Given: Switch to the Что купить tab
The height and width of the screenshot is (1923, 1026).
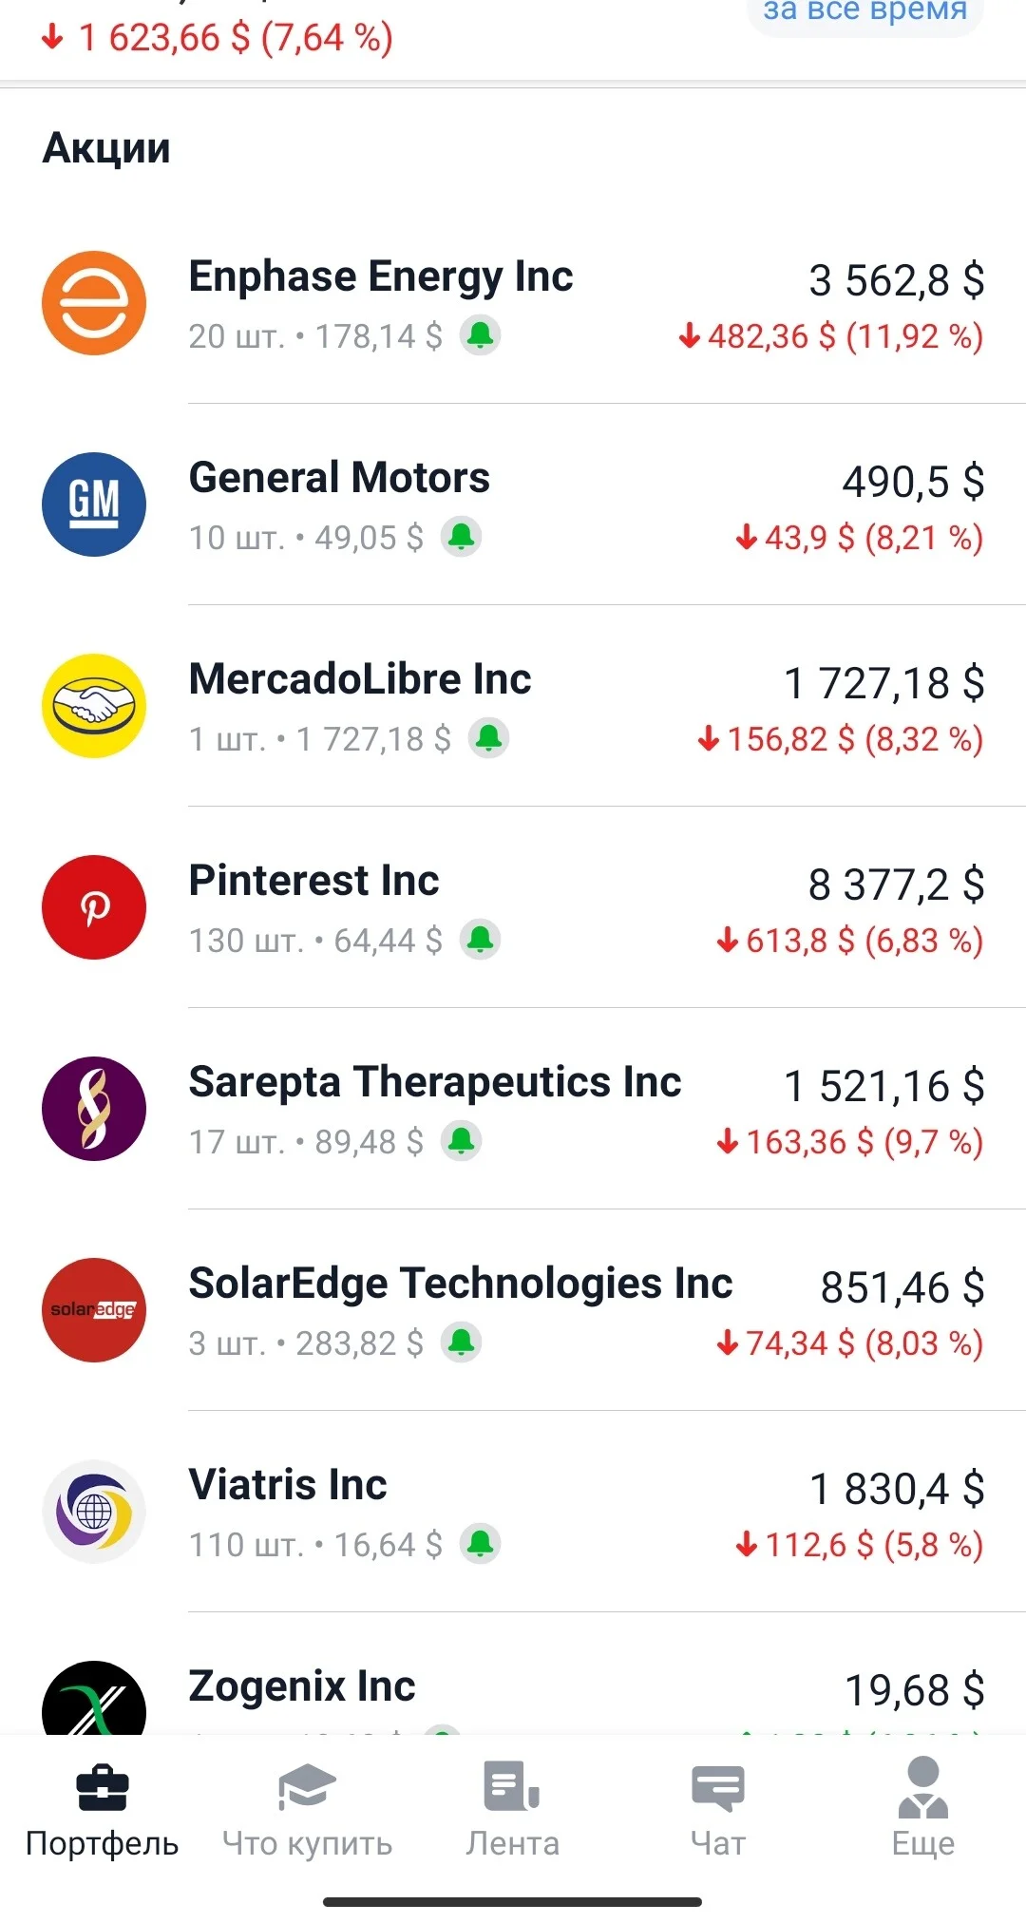Looking at the screenshot, I should 307,1811.
